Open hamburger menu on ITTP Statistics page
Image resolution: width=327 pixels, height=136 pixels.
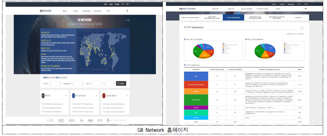(x=306, y=9)
